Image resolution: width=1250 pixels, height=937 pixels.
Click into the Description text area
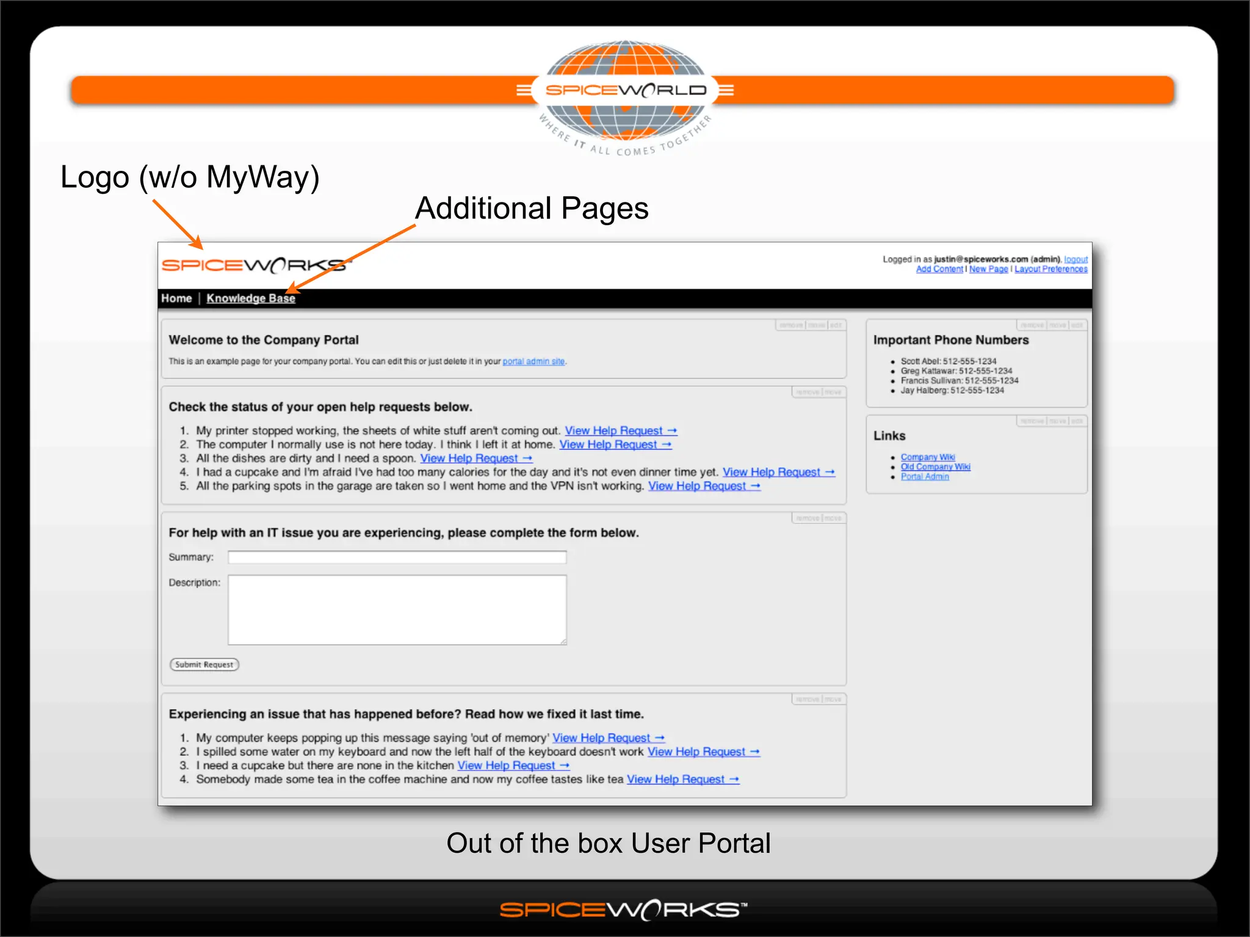point(397,610)
